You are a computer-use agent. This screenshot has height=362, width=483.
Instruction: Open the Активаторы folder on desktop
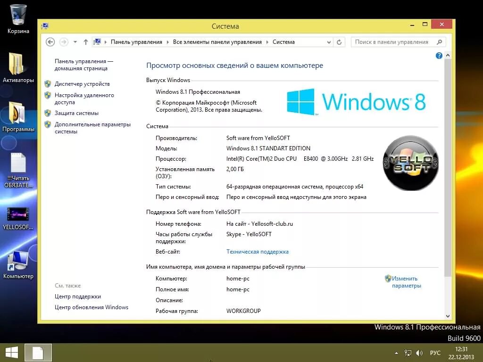(18, 68)
